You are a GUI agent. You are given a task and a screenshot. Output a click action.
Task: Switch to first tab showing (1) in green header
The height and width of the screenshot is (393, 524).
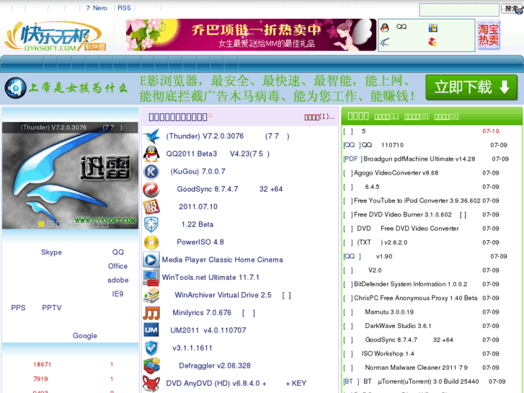click(386, 116)
